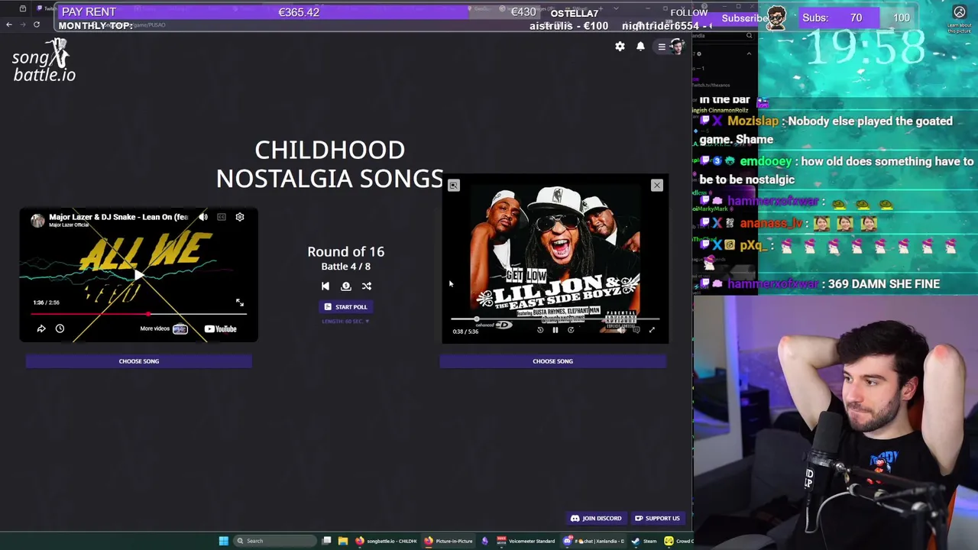Image resolution: width=978 pixels, height=550 pixels.
Task: Share the Lean On video
Action: (x=41, y=328)
